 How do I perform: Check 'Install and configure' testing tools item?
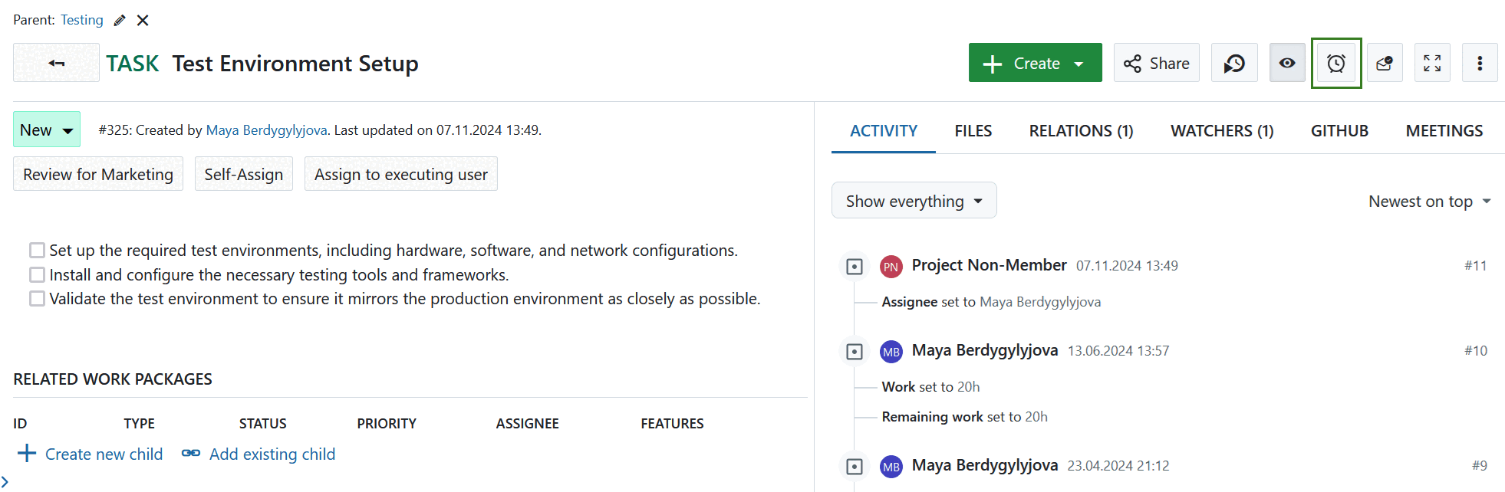point(37,274)
